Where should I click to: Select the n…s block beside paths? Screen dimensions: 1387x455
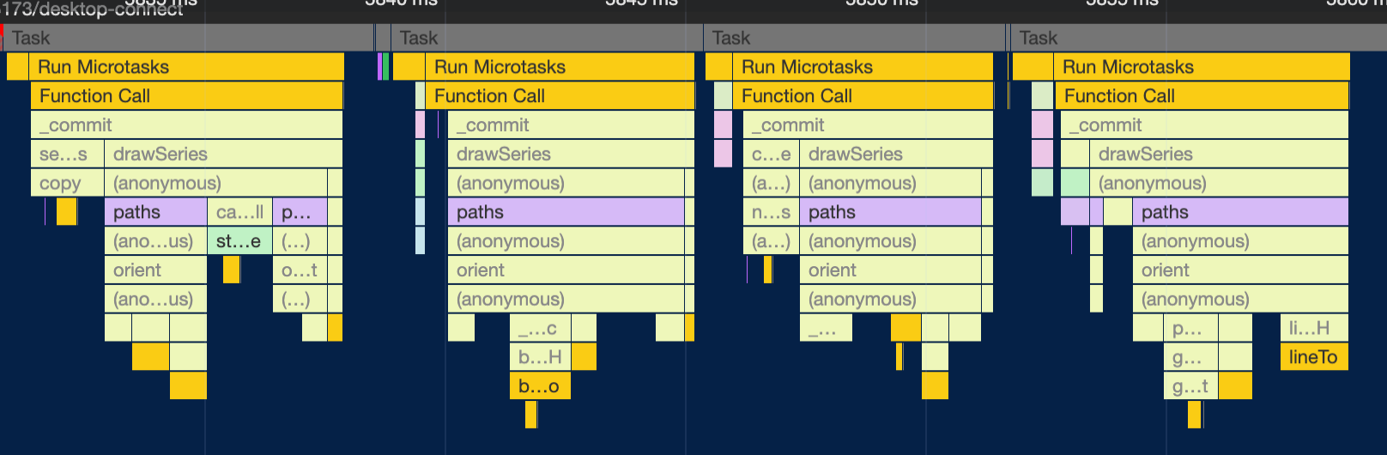[x=770, y=212]
